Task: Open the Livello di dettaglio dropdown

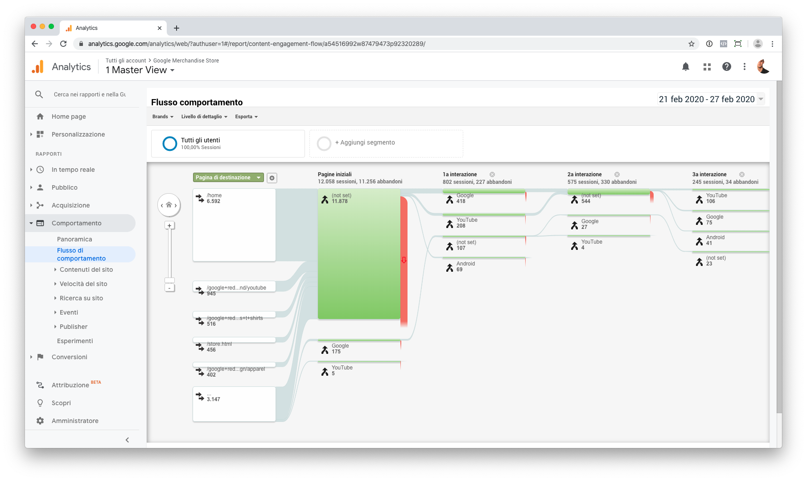Action: pyautogui.click(x=204, y=116)
